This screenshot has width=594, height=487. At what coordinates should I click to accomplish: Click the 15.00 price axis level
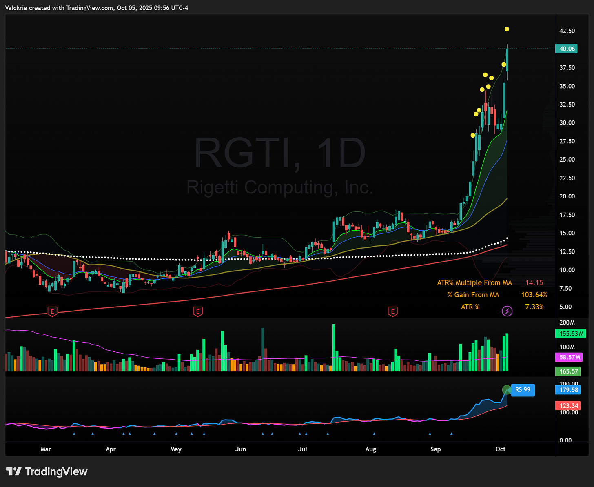click(x=567, y=233)
